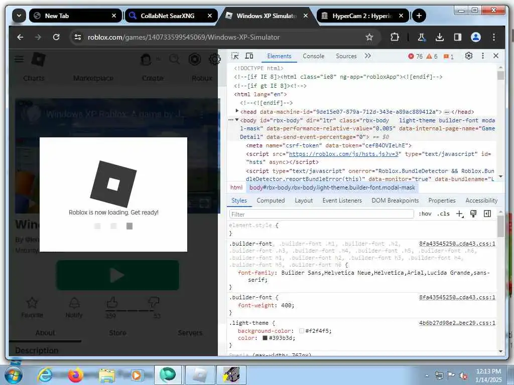514x385 pixels.
Task: Open the tab search dropdown arrow
Action: 19,16
